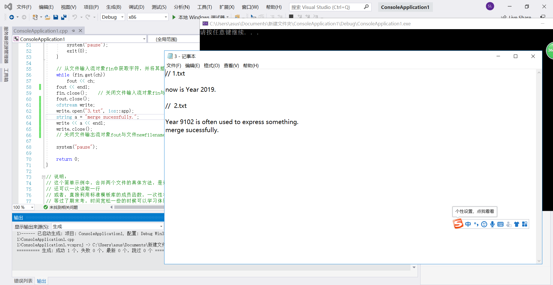Image resolution: width=553 pixels, height=285 pixels.
Task: Open the Sogou toolbox grid icon
Action: (x=524, y=224)
